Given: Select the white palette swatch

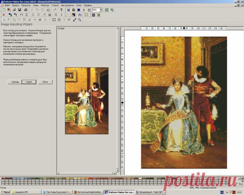Looking at the screenshot, I should point(140,178).
